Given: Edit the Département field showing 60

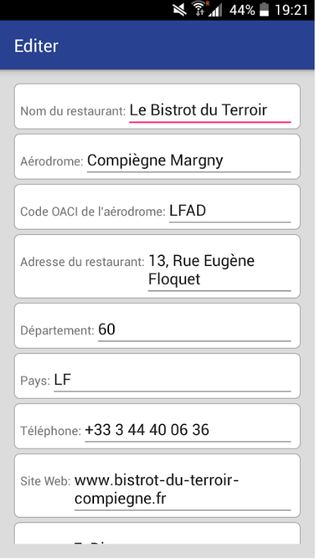Looking at the screenshot, I should pyautogui.click(x=194, y=329).
